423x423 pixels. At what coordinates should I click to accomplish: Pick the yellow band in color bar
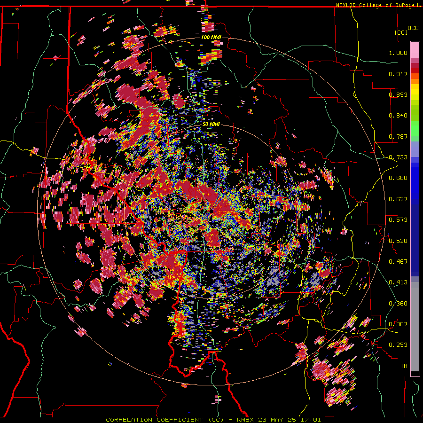click(x=415, y=92)
